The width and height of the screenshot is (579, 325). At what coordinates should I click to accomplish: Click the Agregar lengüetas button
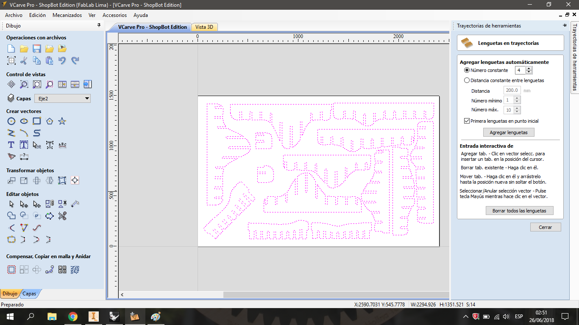(x=509, y=132)
